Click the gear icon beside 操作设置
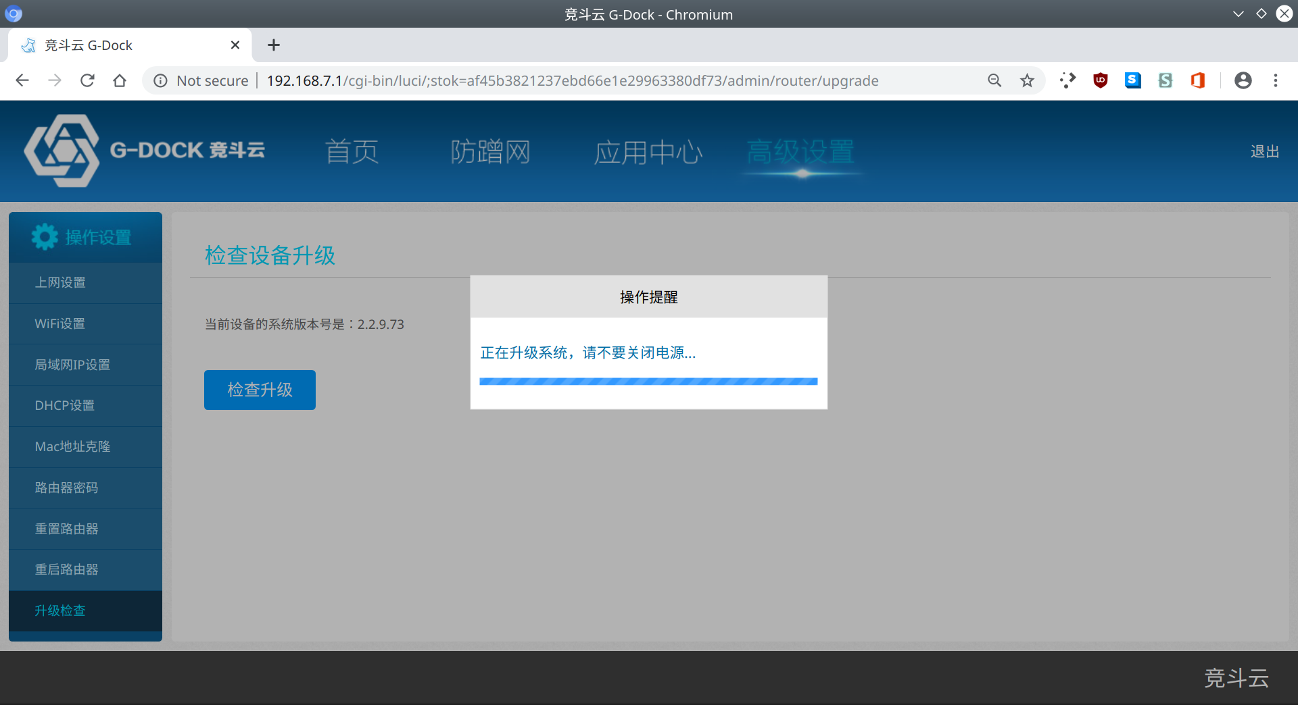This screenshot has height=705, width=1298. tap(45, 237)
